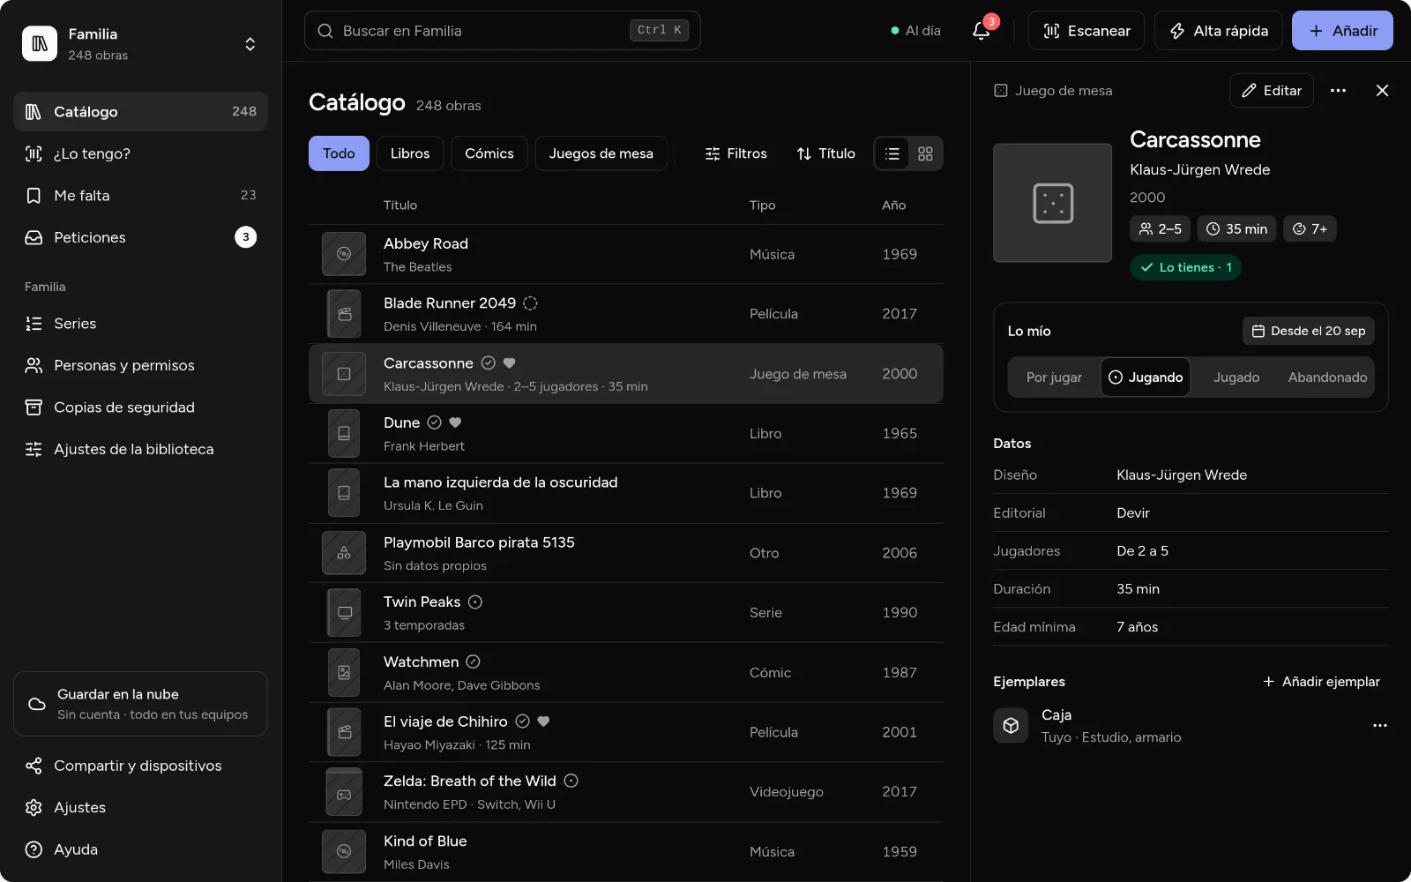This screenshot has width=1411, height=882.
Task: Close the Carcassonne detail panel
Action: point(1382,91)
